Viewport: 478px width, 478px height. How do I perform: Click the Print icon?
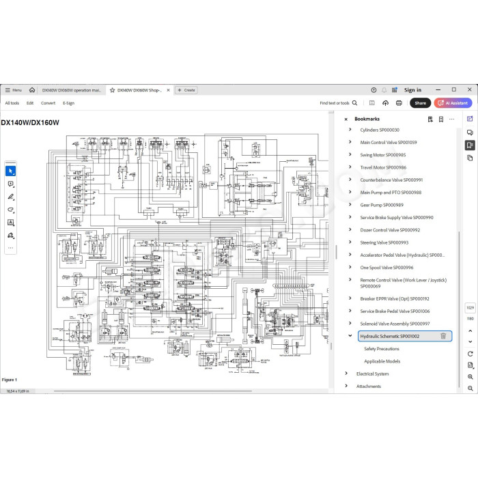tap(399, 103)
